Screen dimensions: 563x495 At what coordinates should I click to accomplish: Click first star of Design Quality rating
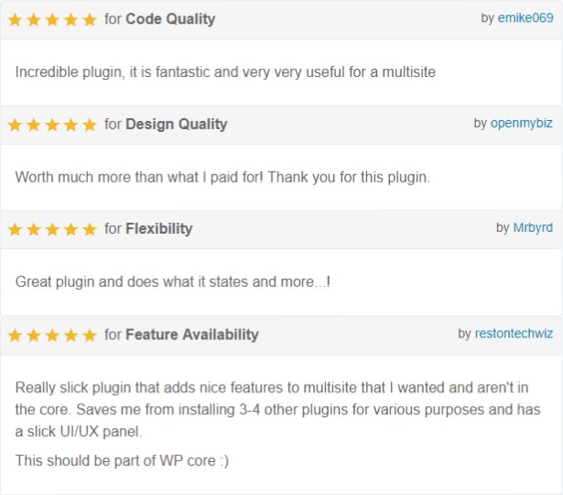tap(15, 125)
